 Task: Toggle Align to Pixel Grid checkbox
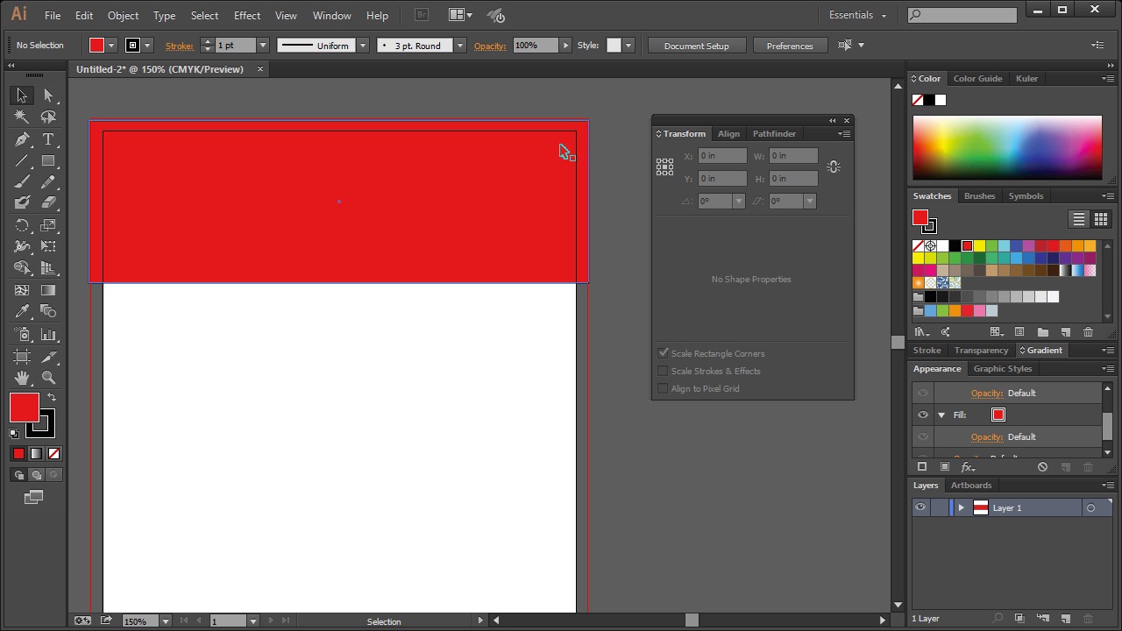pyautogui.click(x=664, y=388)
